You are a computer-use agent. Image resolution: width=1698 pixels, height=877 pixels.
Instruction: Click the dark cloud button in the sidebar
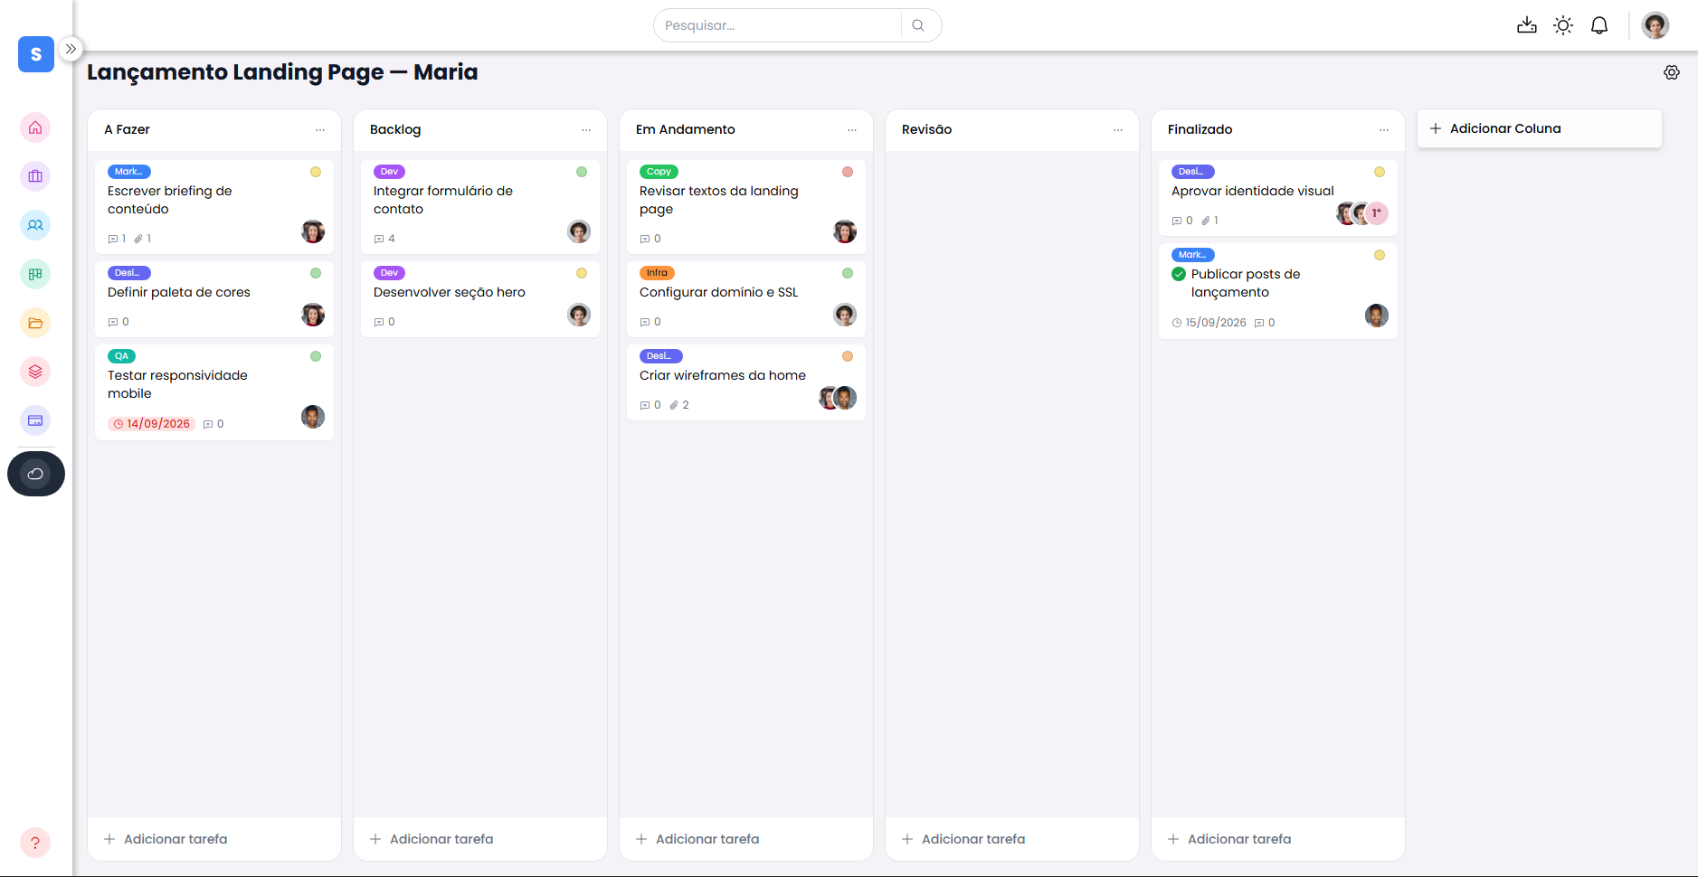36,474
